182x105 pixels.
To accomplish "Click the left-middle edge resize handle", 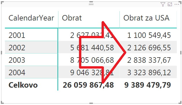I will (x=1, y=53).
